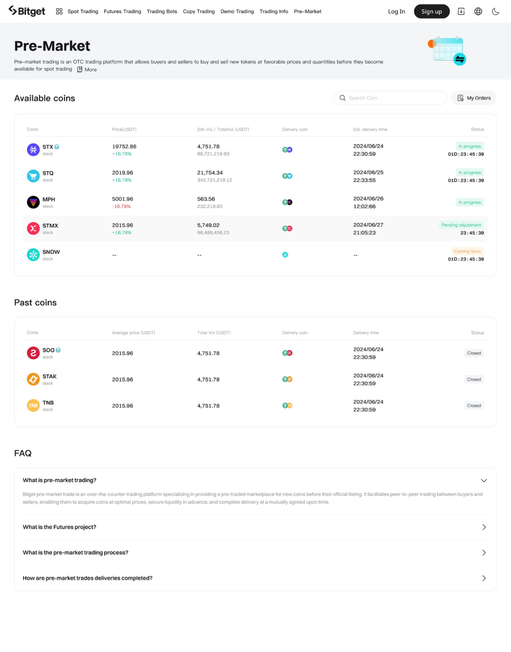
Task: Click the SOO coin icon in Past coins
Action: pos(33,353)
